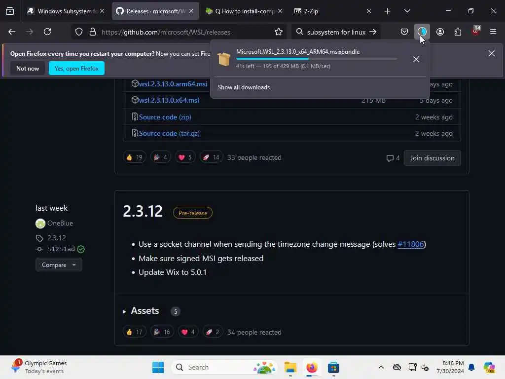Open a new tab
505x379 pixels.
pos(388,11)
